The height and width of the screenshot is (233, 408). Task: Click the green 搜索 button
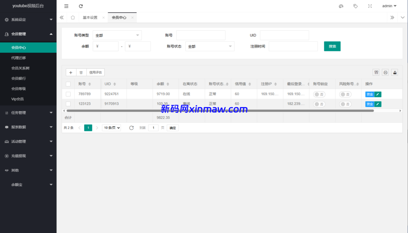[332, 46]
